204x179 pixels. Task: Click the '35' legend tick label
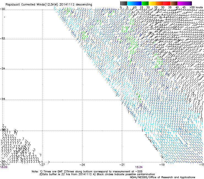(170, 7)
